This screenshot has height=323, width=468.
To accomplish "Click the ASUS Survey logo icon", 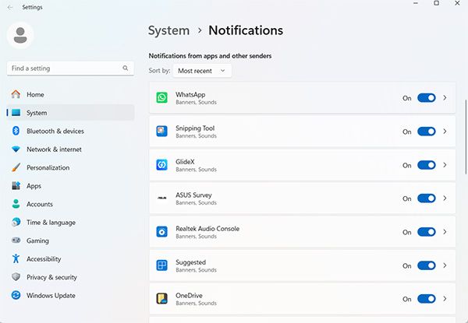I will coord(161,198).
